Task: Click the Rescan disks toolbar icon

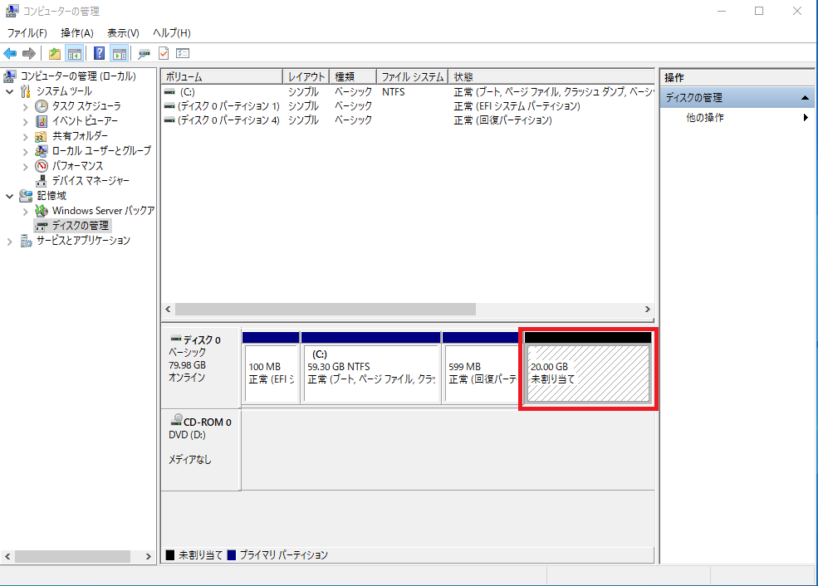Action: 144,54
